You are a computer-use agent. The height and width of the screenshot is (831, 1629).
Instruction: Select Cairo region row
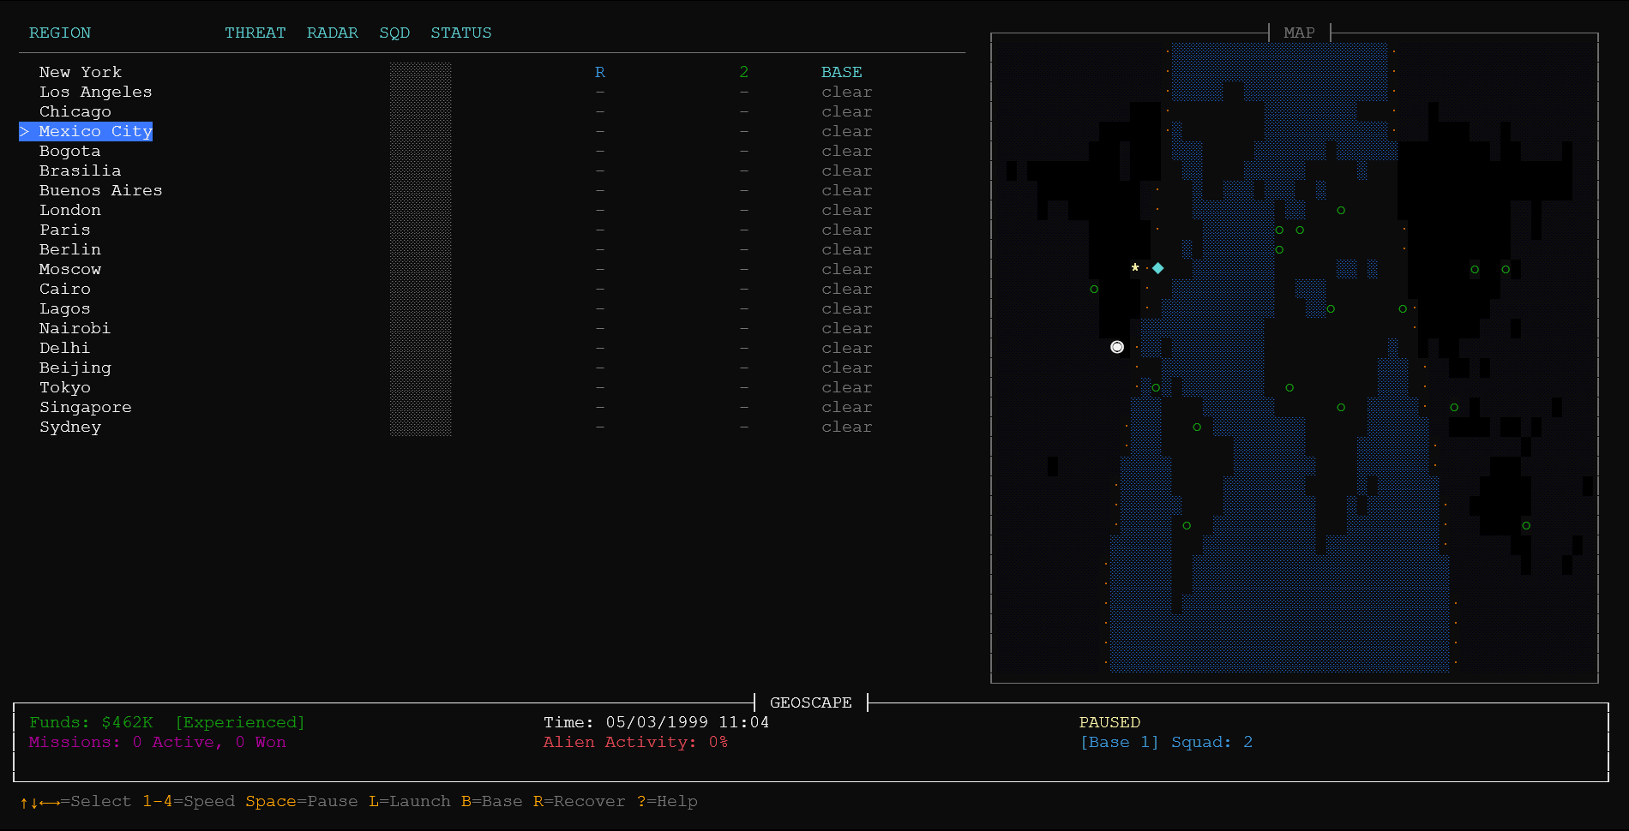64,289
